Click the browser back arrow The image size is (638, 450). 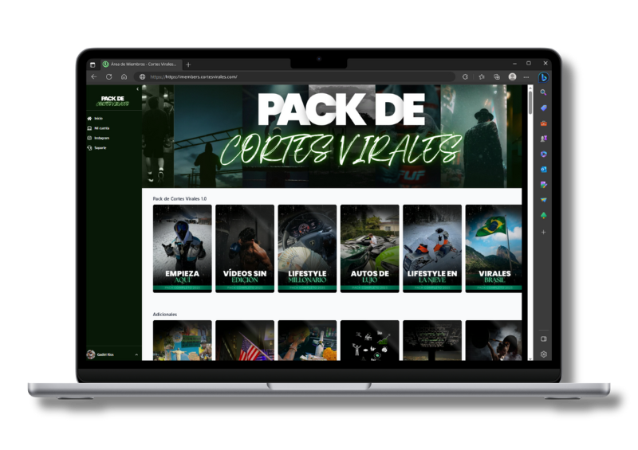coord(94,77)
